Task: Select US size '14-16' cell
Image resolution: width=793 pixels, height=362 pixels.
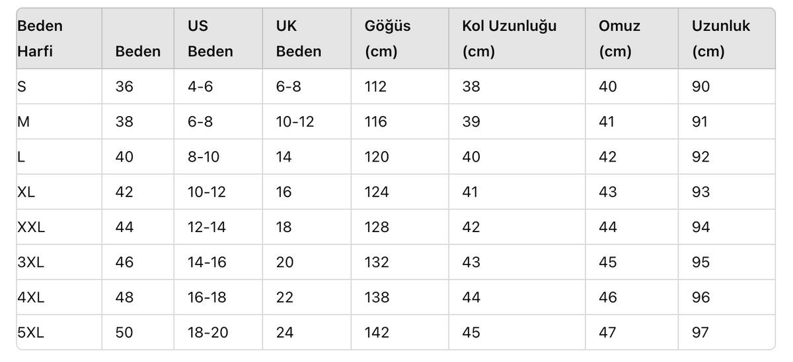Action: (207, 262)
